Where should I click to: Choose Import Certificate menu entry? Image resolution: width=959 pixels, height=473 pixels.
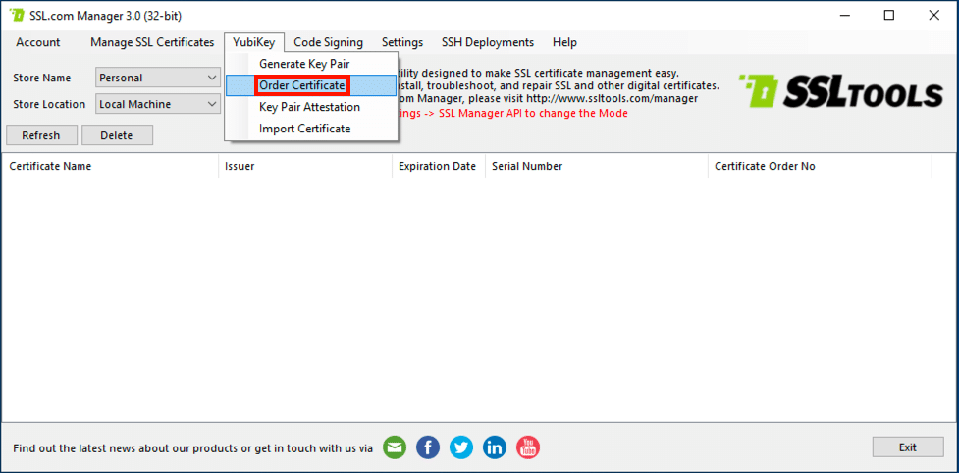(304, 129)
